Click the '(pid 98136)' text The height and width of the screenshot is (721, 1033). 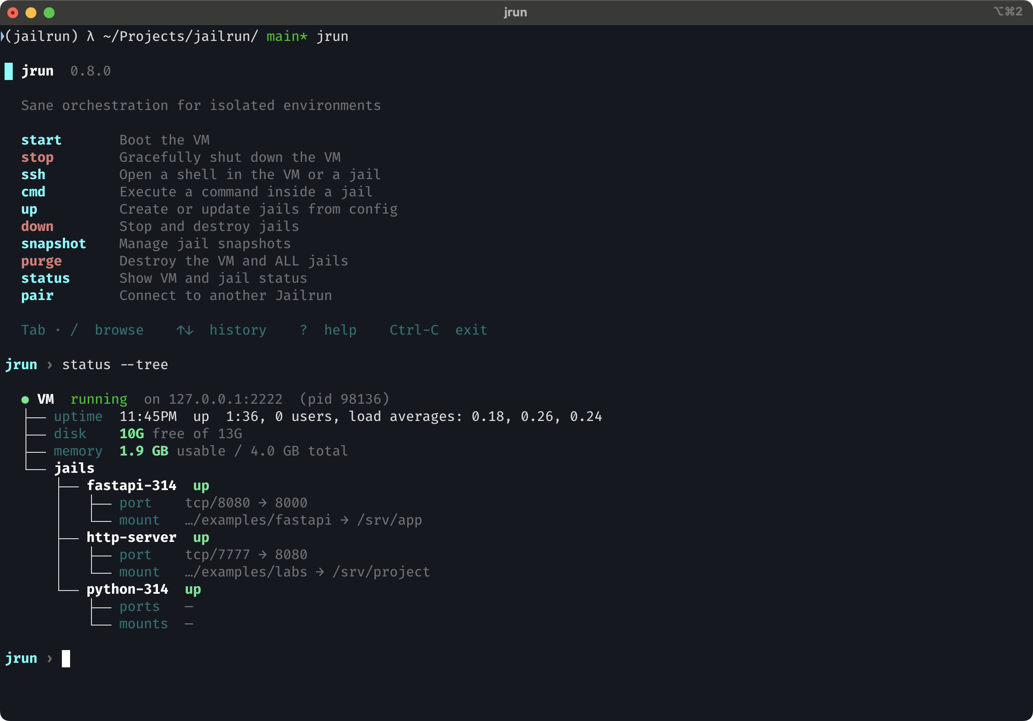(344, 399)
